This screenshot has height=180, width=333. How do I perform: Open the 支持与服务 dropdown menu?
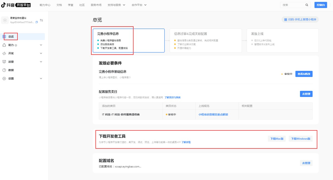116,5
